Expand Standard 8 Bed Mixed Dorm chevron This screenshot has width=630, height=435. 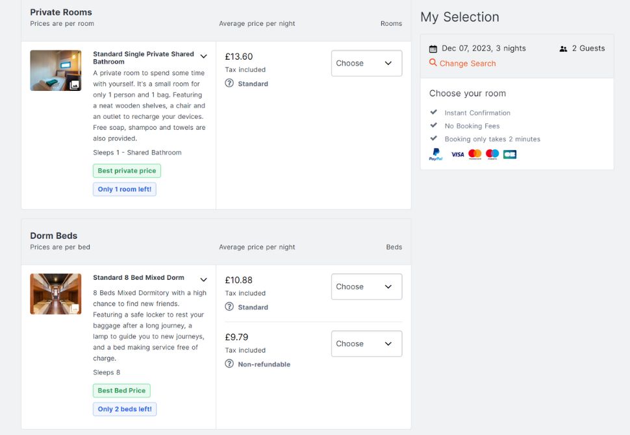(x=203, y=280)
